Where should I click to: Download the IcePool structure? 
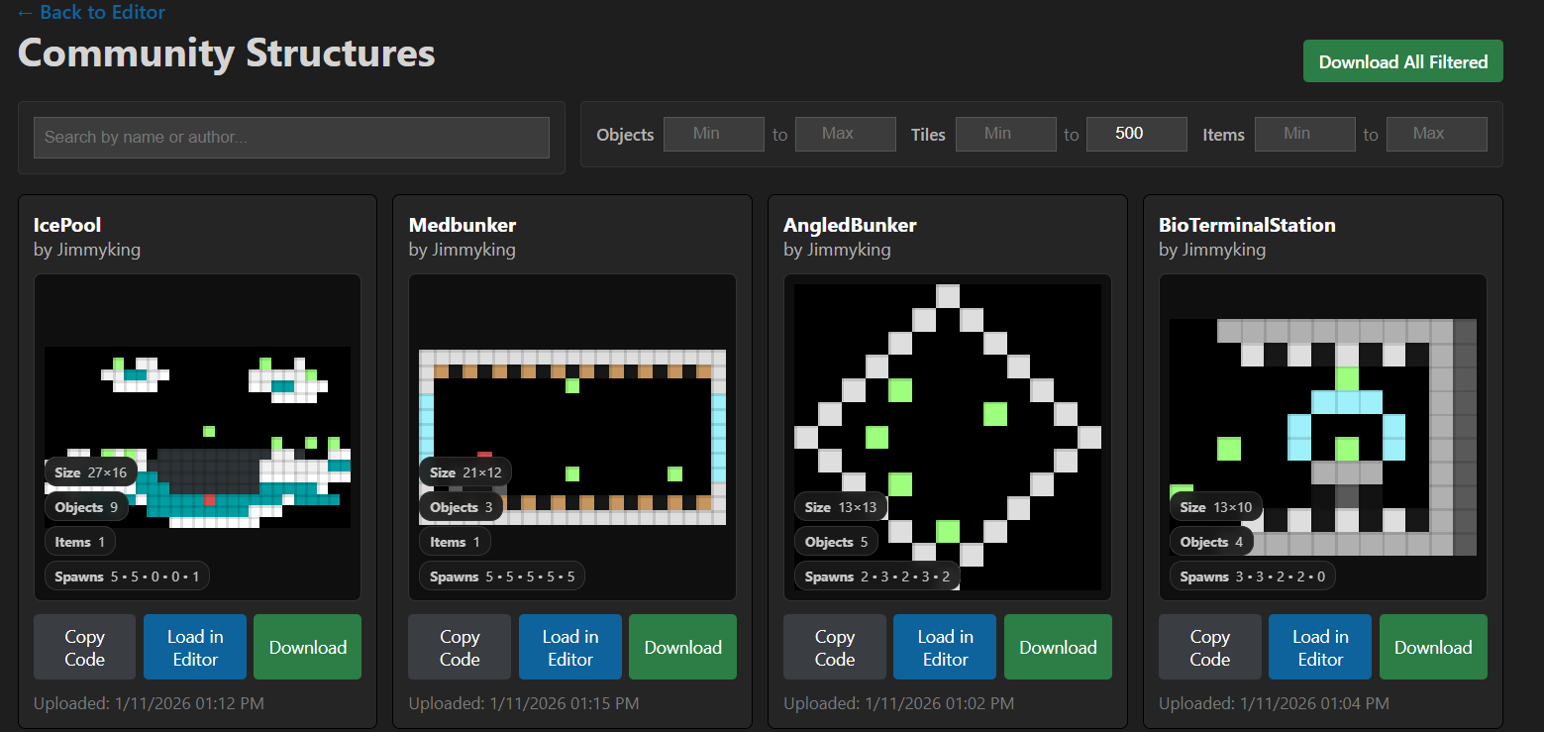click(307, 647)
